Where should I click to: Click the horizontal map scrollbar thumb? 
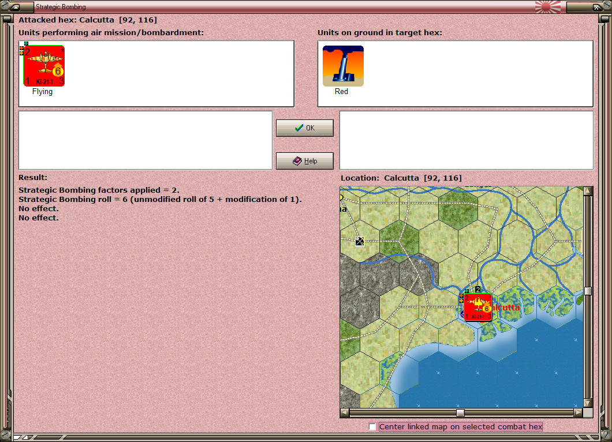[460, 413]
